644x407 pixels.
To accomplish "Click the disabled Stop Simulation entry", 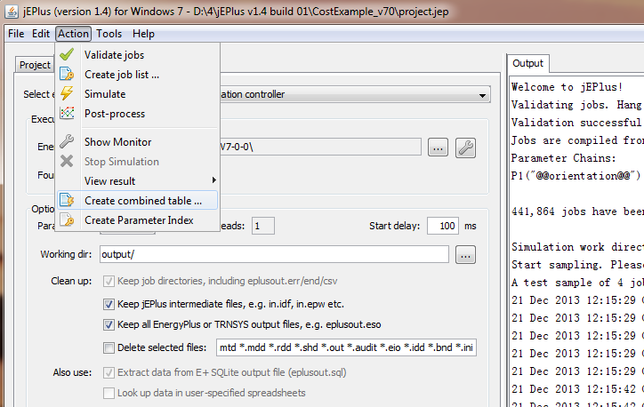I will [137, 162].
